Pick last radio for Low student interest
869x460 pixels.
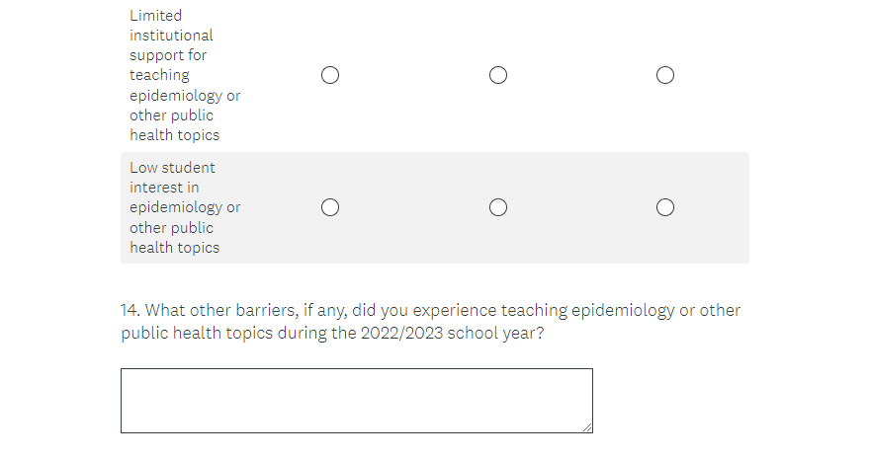click(665, 207)
